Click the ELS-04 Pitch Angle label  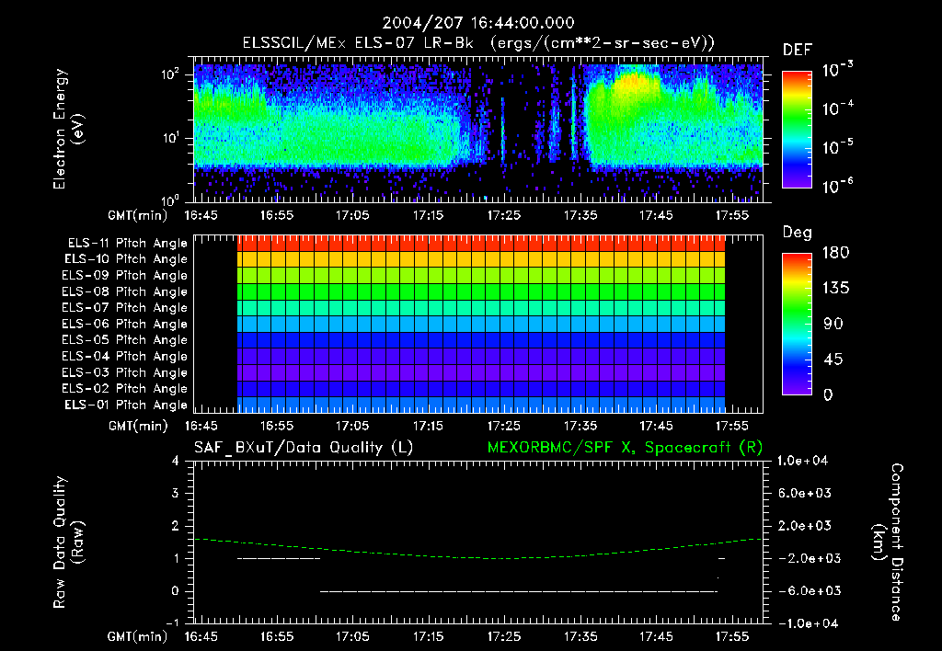click(x=124, y=356)
